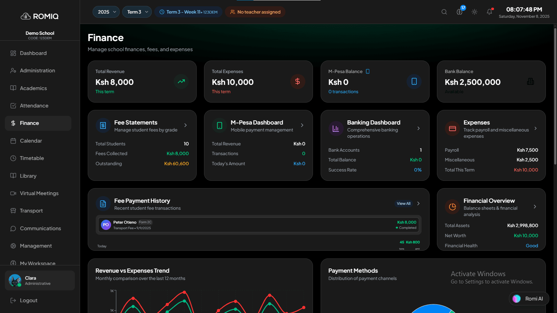This screenshot has width=557, height=313.
Task: Click the search icon in top bar
Action: tap(444, 12)
